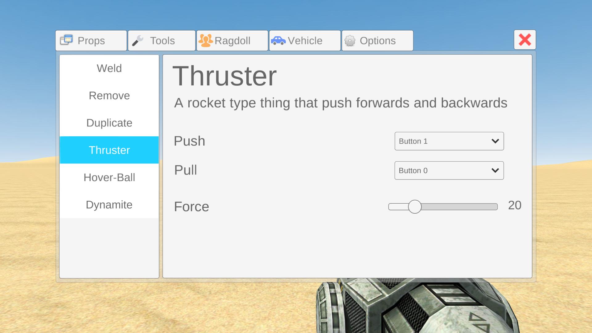This screenshot has width=592, height=333.
Task: Switch to the Vehicle tab
Action: pyautogui.click(x=305, y=40)
